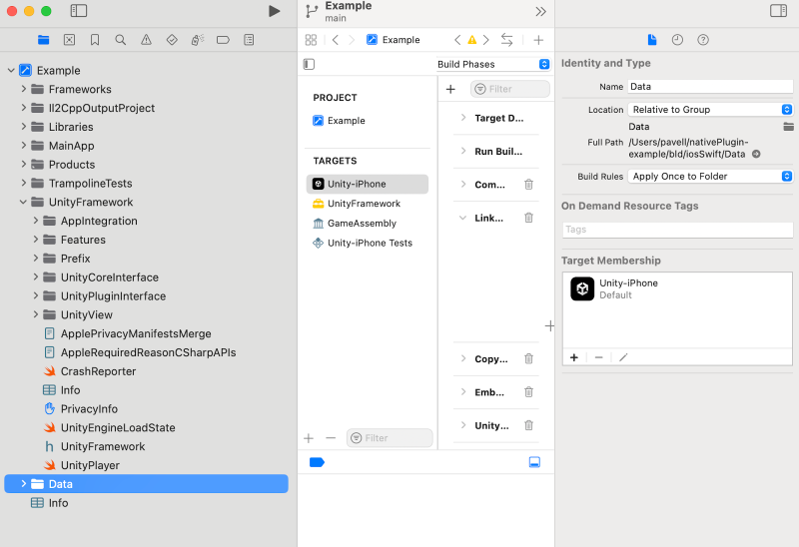Screen dimensions: 799x547
Task: Delete the Link Binary phase with trash icon
Action: pos(529,218)
